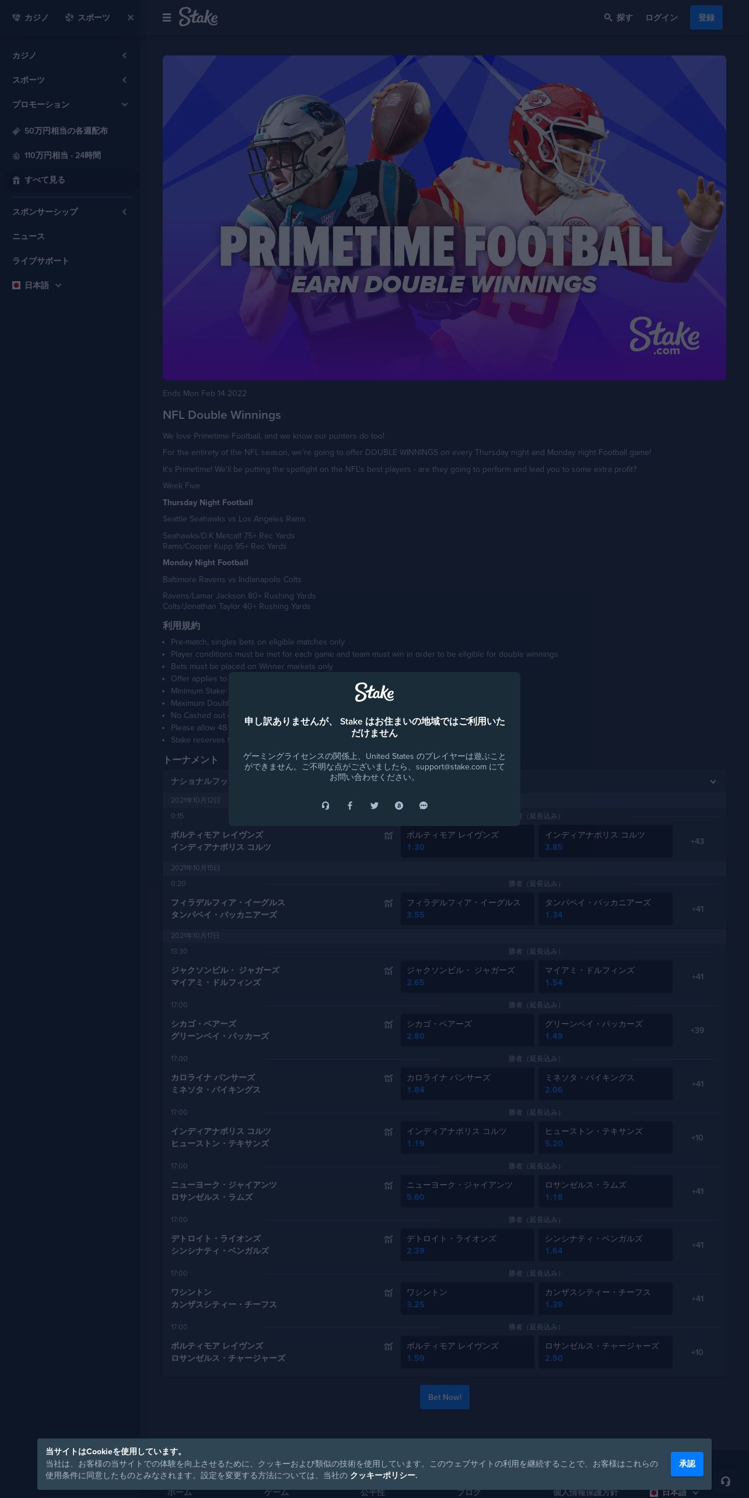Open stats icon for Ravens vs Colts match
The width and height of the screenshot is (749, 1498).
pos(388,836)
